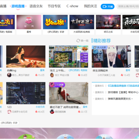The height and width of the screenshot is (139, 139).
Task: Refresh recommendations with 换一组 icon
Action: coord(78,41)
